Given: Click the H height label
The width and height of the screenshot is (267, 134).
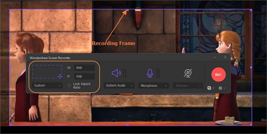Looking at the screenshot, I should point(68,76).
